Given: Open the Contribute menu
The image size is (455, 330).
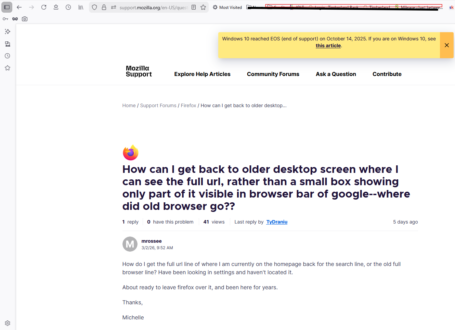Looking at the screenshot, I should [387, 74].
